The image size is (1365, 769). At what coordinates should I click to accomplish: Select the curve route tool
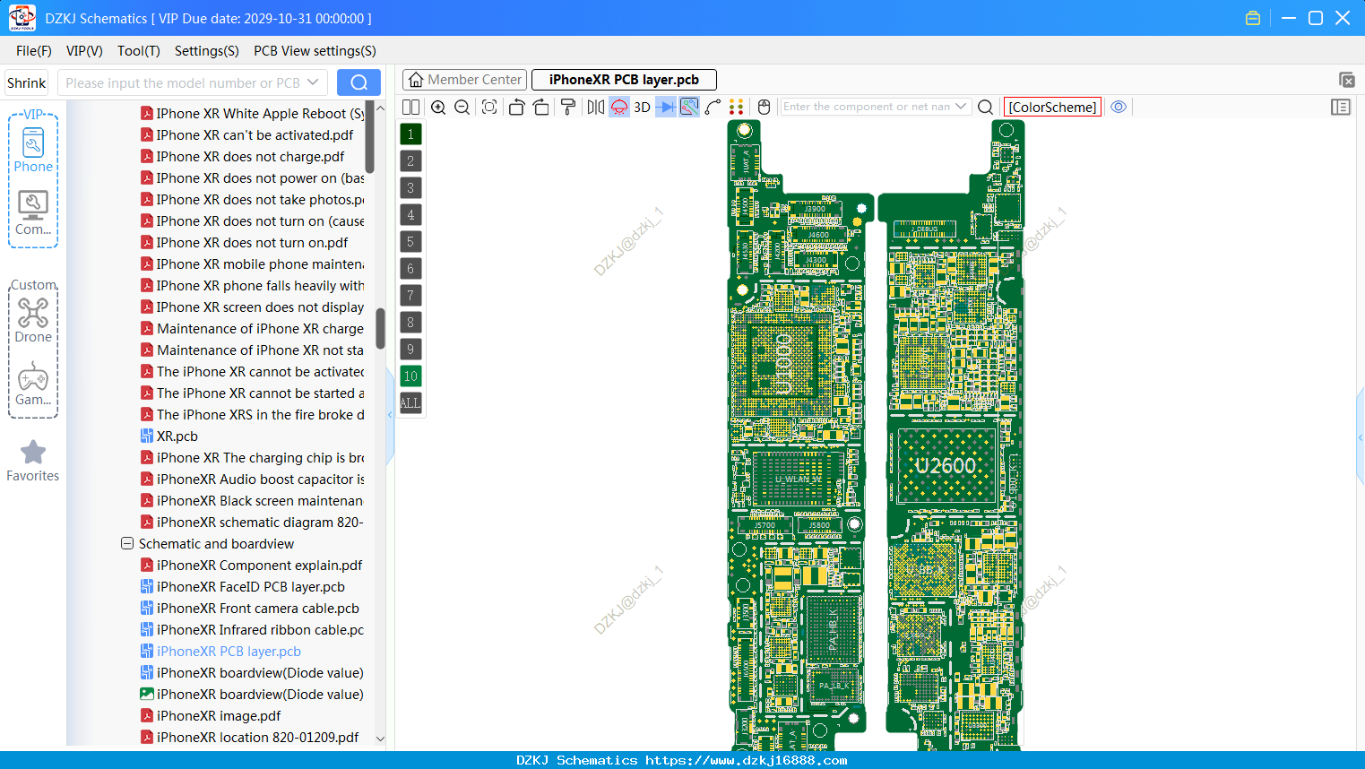point(713,107)
